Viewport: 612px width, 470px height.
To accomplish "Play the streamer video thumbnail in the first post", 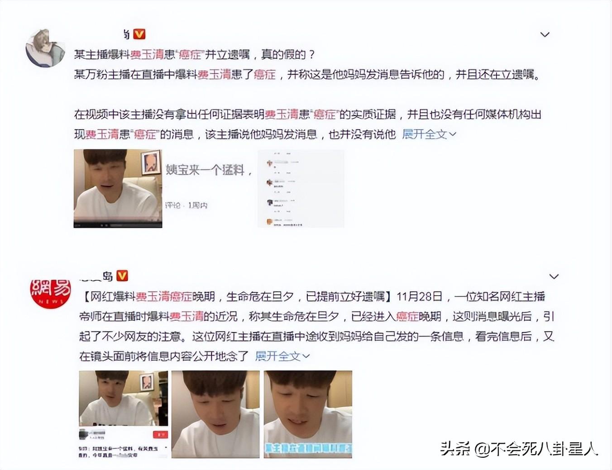I will point(118,188).
